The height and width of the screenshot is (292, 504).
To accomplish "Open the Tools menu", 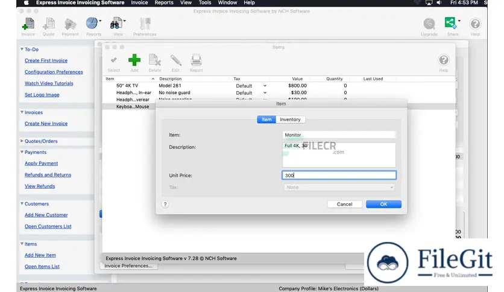I will point(205,2).
